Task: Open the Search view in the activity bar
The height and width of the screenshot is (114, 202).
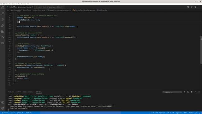Action: coord(3,13)
